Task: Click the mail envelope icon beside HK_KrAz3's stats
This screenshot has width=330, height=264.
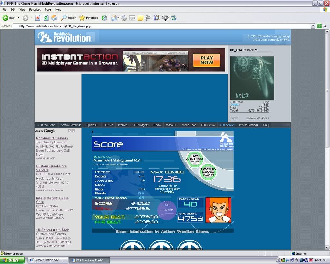Action: click(x=256, y=50)
